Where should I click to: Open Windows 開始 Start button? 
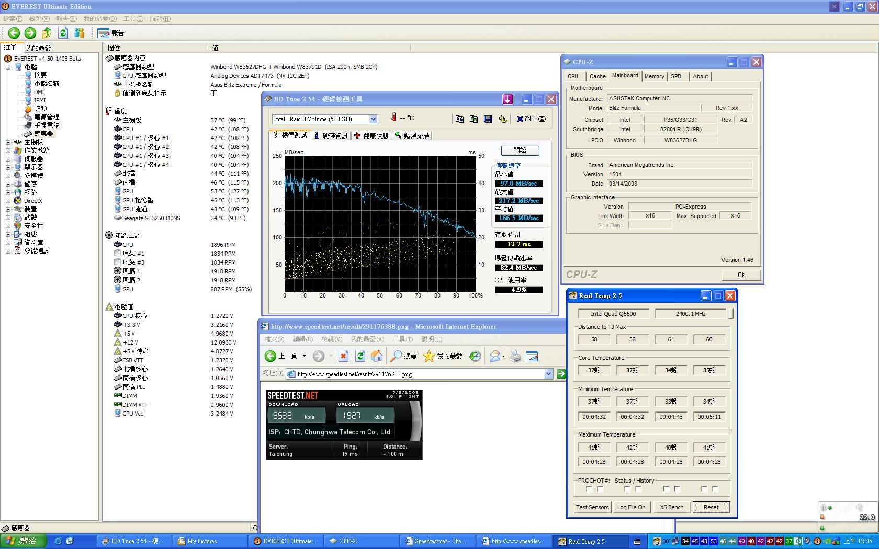(23, 541)
